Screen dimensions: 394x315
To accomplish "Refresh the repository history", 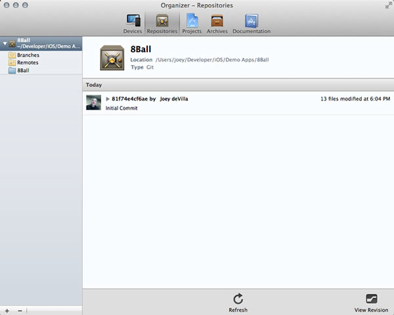I will click(238, 303).
